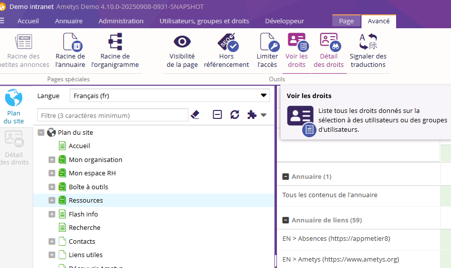Open the Plan du site side panel

click(x=14, y=107)
